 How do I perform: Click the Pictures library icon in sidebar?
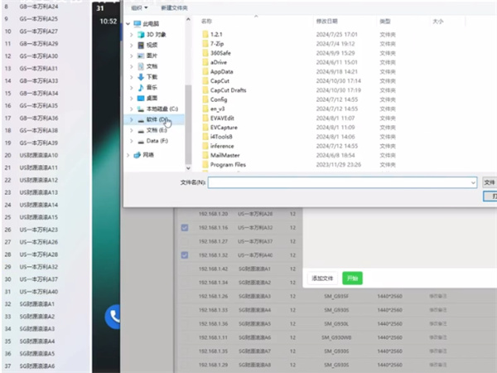click(141, 56)
